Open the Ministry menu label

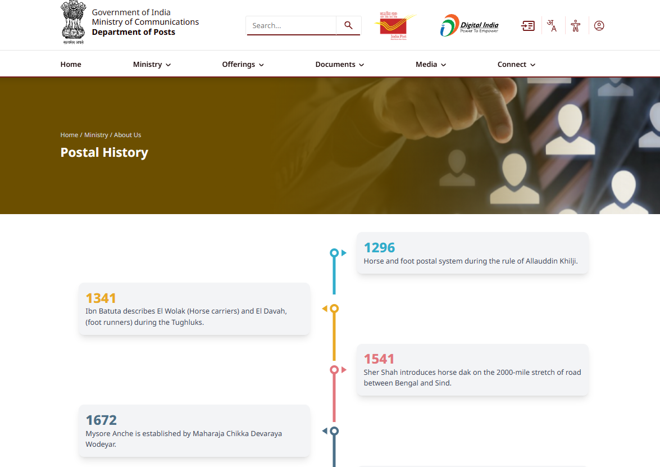[x=147, y=65]
